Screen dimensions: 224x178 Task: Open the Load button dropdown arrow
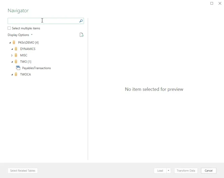168,171
